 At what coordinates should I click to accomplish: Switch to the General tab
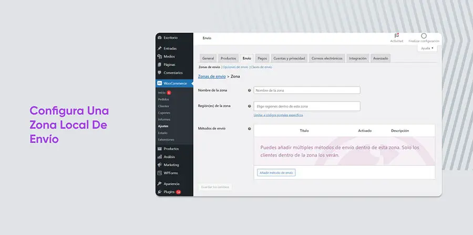(x=208, y=58)
